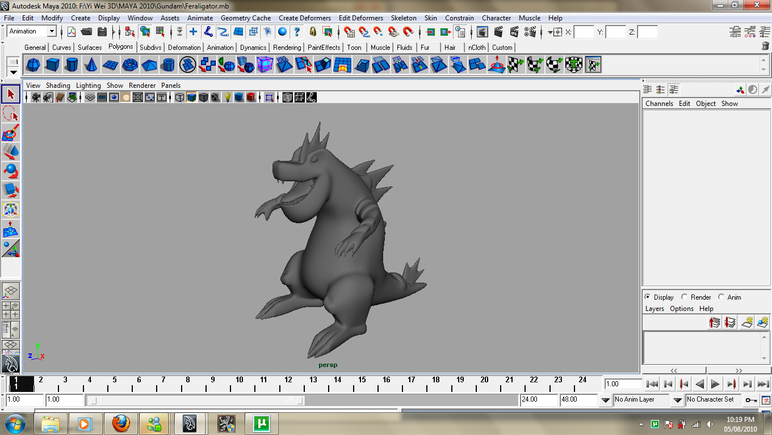
Task: Open the Layers menu in Layer Editor
Action: point(654,309)
